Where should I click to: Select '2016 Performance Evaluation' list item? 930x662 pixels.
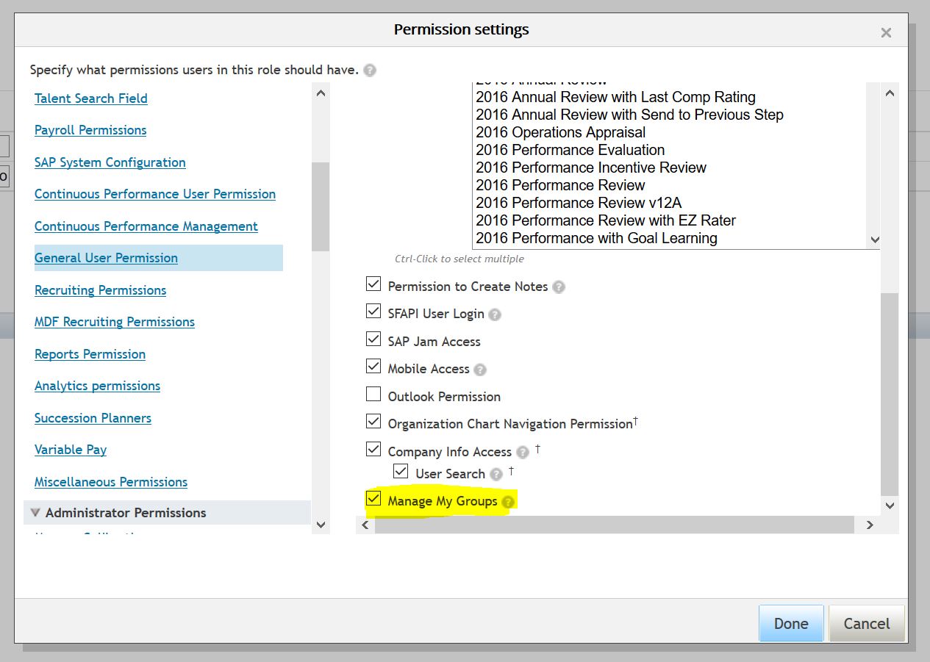coord(570,150)
